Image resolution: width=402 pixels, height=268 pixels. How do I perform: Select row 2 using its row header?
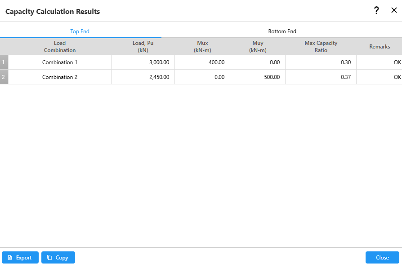(x=4, y=77)
